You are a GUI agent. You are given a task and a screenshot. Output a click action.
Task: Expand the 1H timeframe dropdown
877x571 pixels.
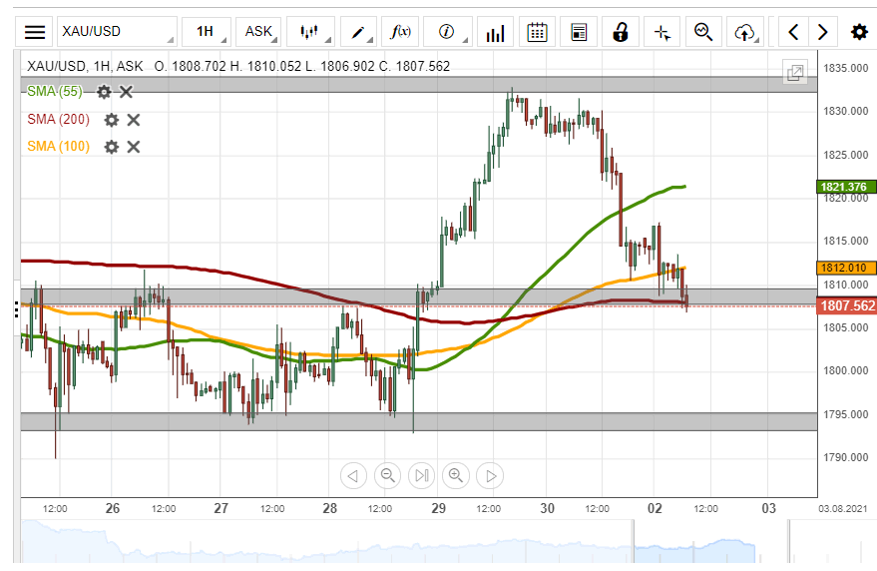pos(209,32)
